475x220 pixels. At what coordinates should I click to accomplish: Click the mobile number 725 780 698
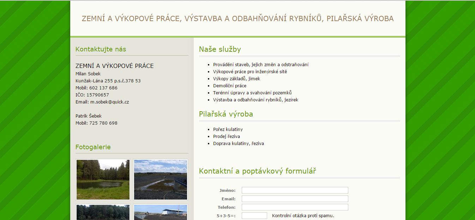[x=103, y=123]
